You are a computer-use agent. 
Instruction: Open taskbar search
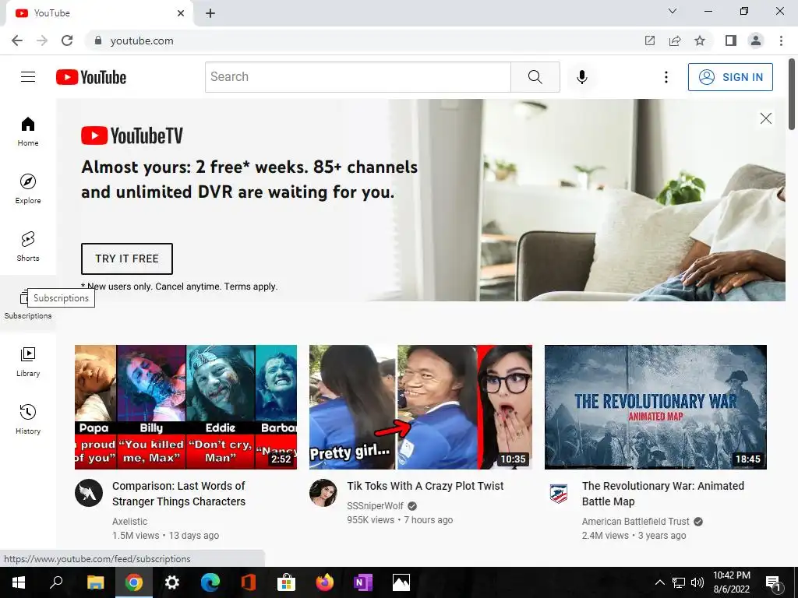click(x=56, y=582)
